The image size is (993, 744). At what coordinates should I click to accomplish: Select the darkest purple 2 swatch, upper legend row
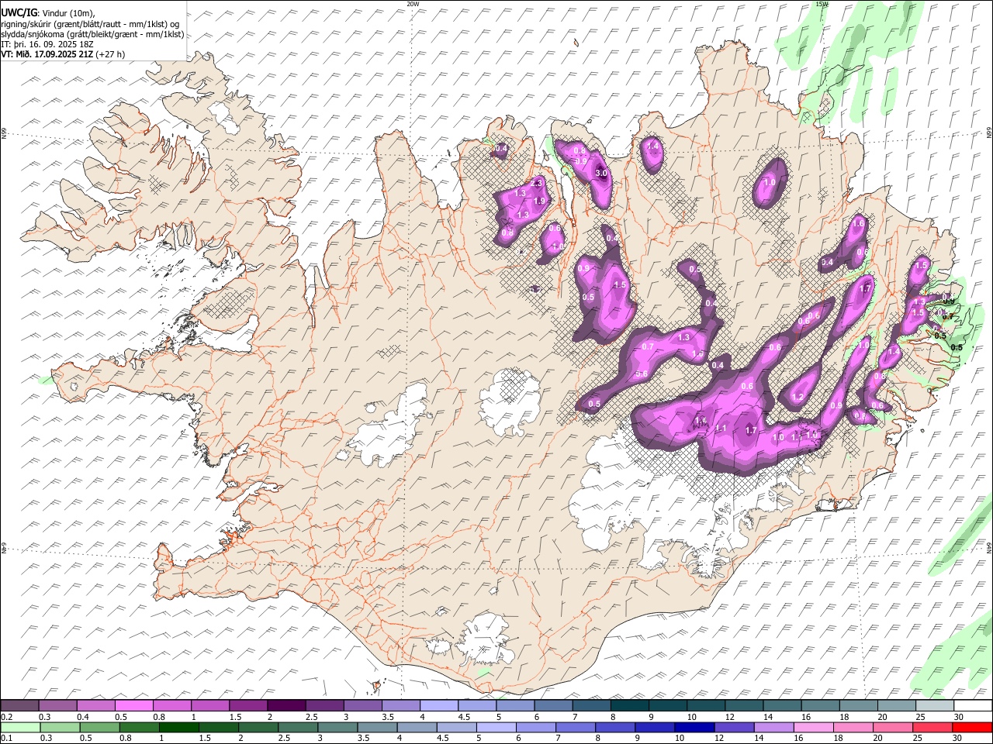pos(285,706)
